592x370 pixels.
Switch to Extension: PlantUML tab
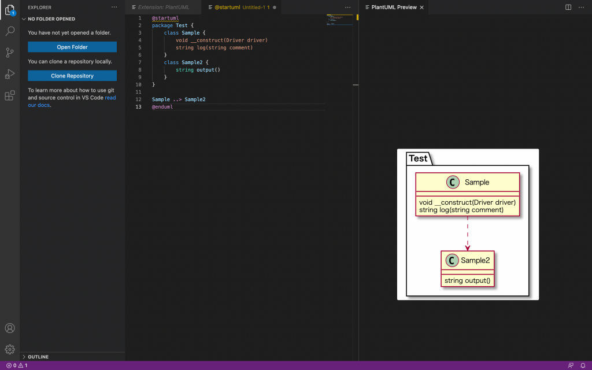point(164,8)
